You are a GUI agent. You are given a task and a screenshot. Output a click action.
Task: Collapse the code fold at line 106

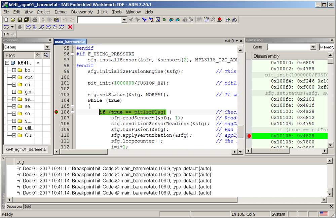[72, 112]
